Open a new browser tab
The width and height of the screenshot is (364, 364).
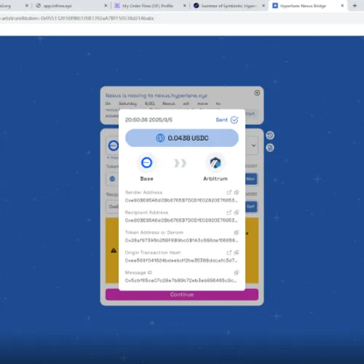pyautogui.click(x=355, y=6)
